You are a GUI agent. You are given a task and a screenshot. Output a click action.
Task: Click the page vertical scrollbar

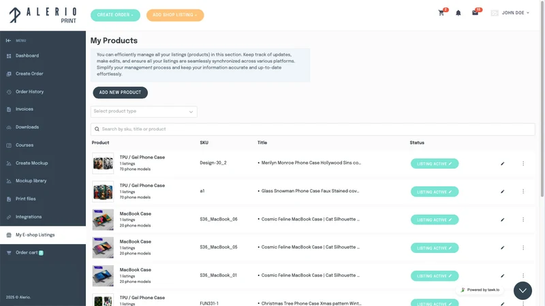(542, 99)
